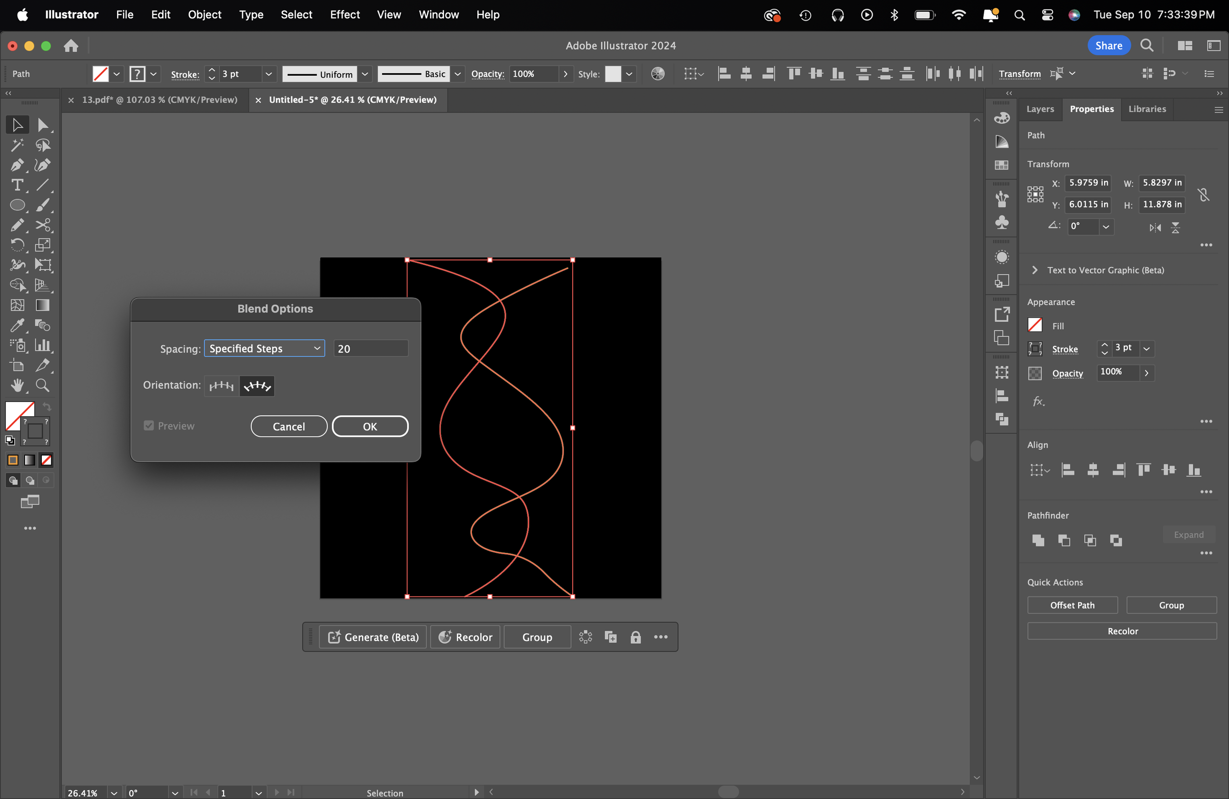1229x799 pixels.
Task: Click Cancel in Blend Options dialog
Action: [x=289, y=427]
